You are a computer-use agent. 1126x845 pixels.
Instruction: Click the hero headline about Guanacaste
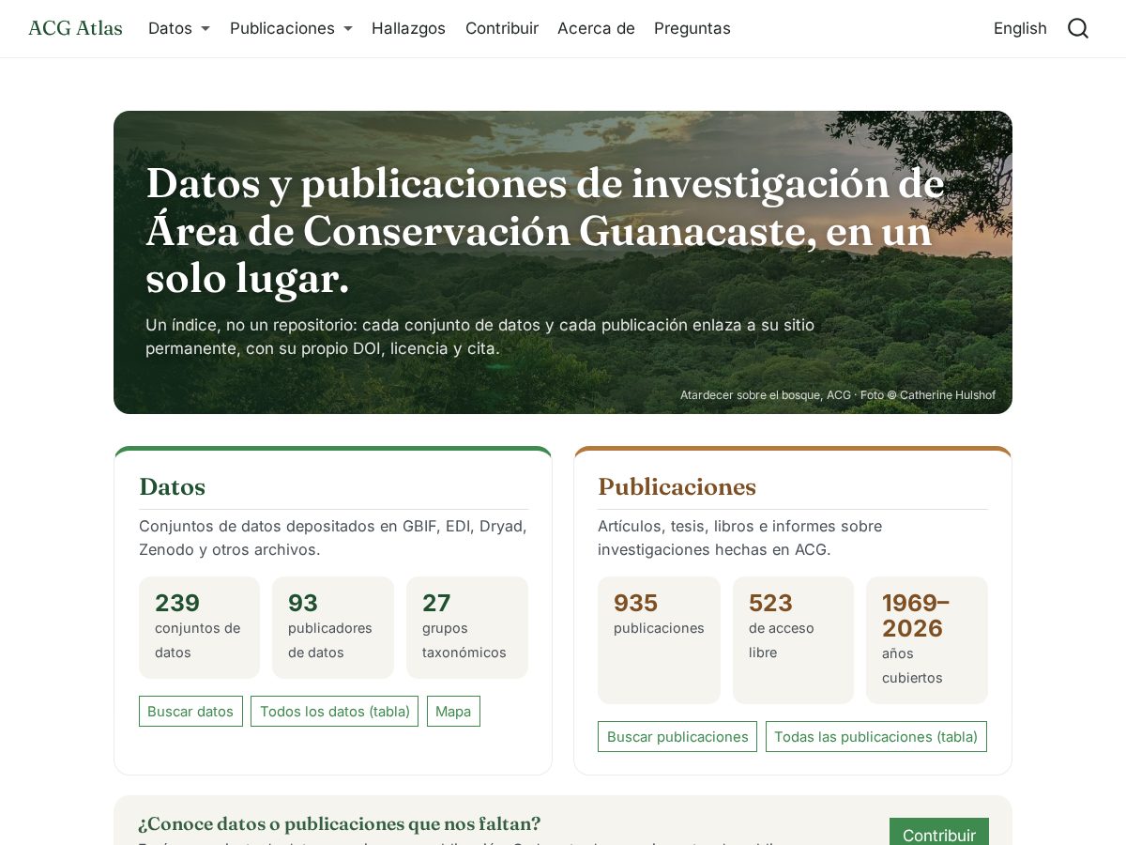[545, 231]
